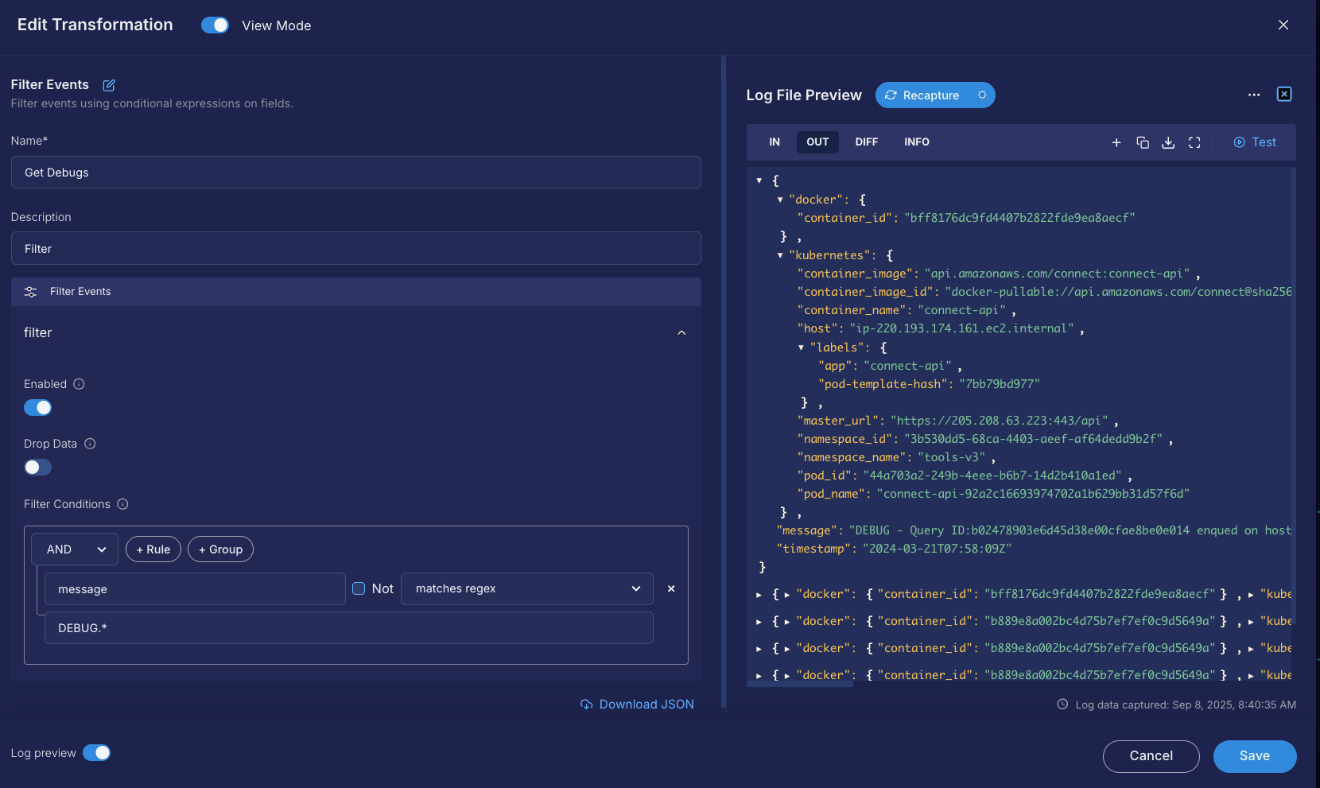Click the plus icon in preview toolbar

tap(1116, 142)
